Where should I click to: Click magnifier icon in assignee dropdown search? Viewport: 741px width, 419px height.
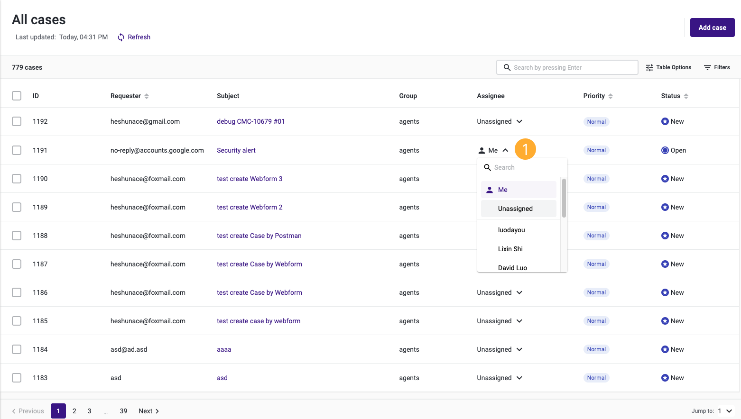coord(487,167)
